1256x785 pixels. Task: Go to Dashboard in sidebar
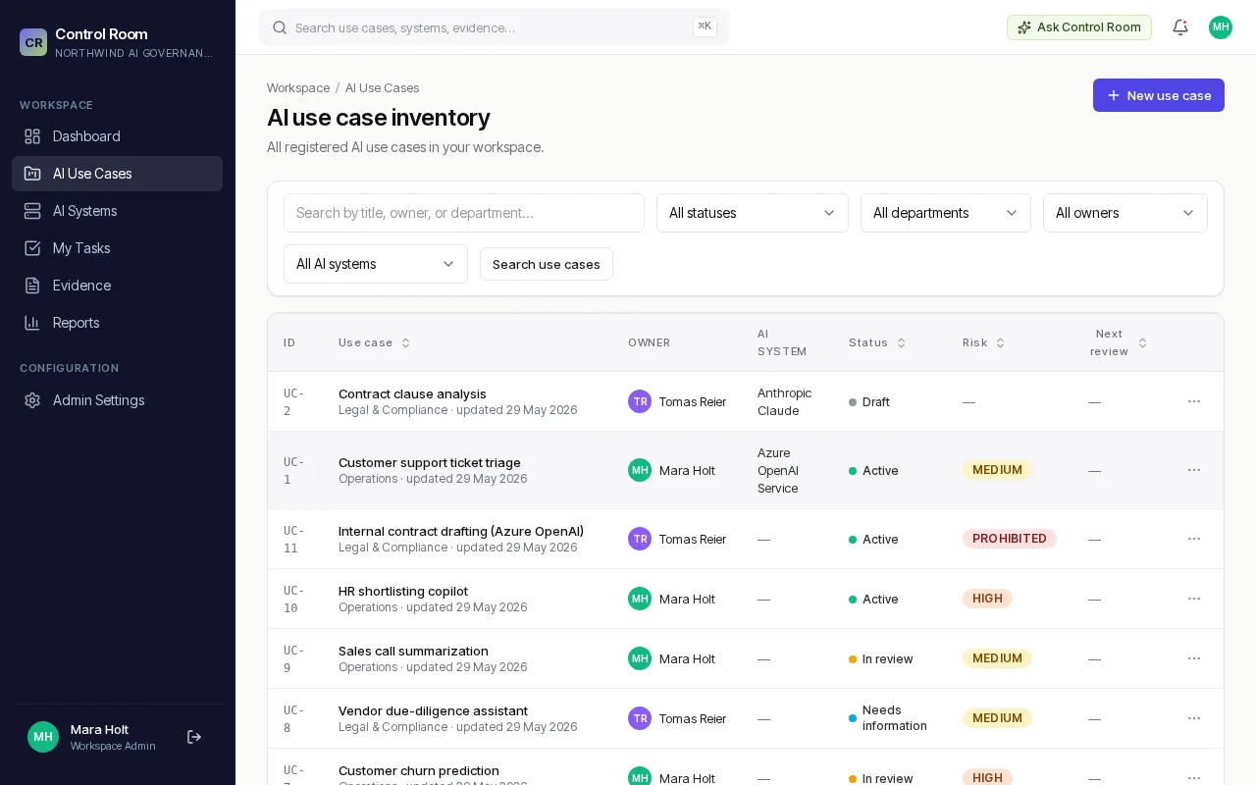(118, 136)
